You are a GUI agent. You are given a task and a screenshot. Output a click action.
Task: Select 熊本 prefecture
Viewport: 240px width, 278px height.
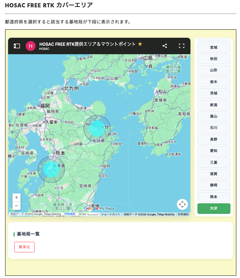click(214, 197)
